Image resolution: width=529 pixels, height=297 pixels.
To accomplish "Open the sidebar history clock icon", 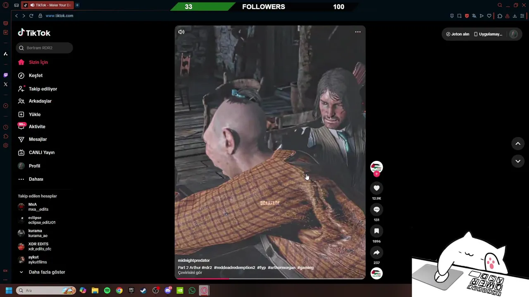I will 5,127.
